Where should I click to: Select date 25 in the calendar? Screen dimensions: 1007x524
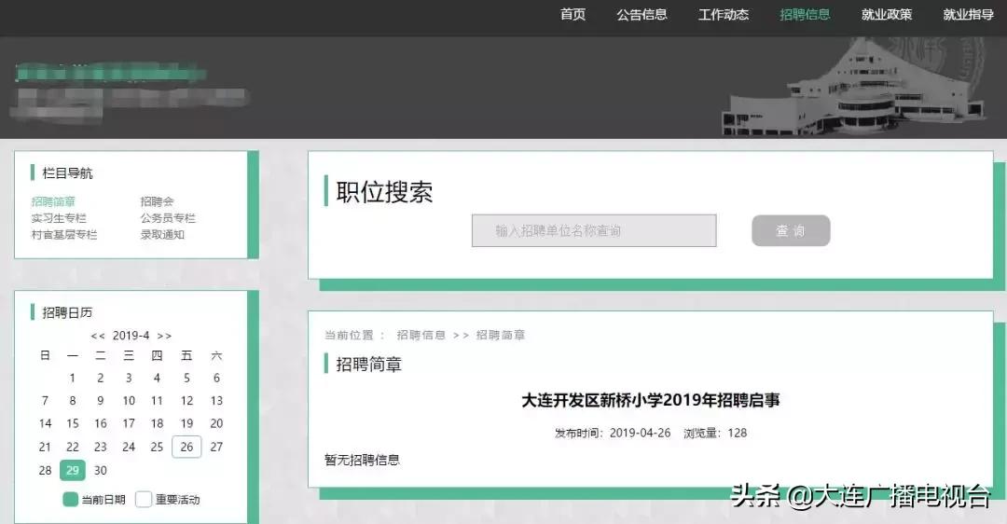click(x=157, y=447)
